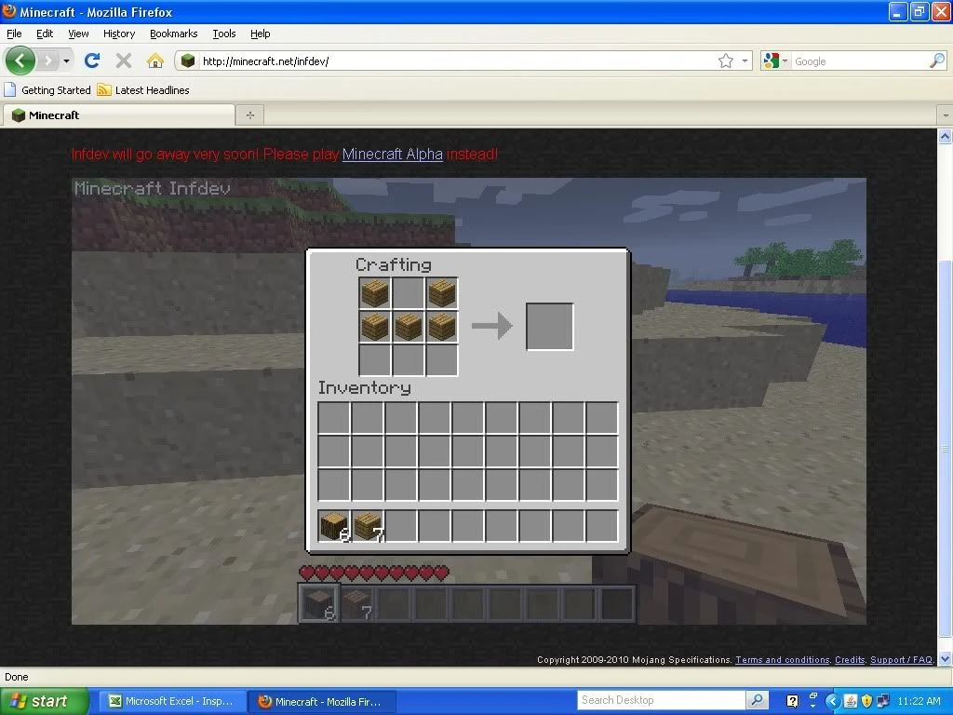The width and height of the screenshot is (953, 715).
Task: Open the Help menu
Action: 261,34
